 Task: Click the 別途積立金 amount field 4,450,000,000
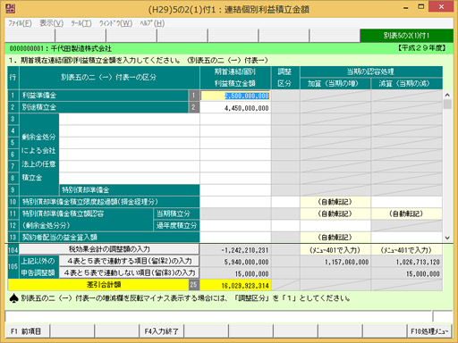[235, 108]
